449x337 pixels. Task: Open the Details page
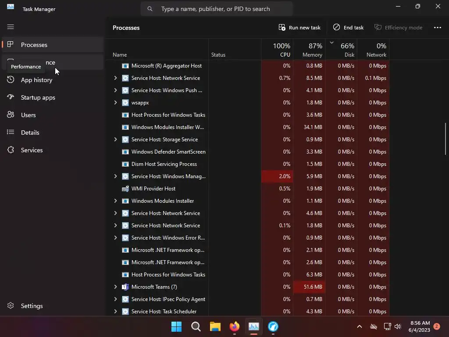[x=53, y=133]
